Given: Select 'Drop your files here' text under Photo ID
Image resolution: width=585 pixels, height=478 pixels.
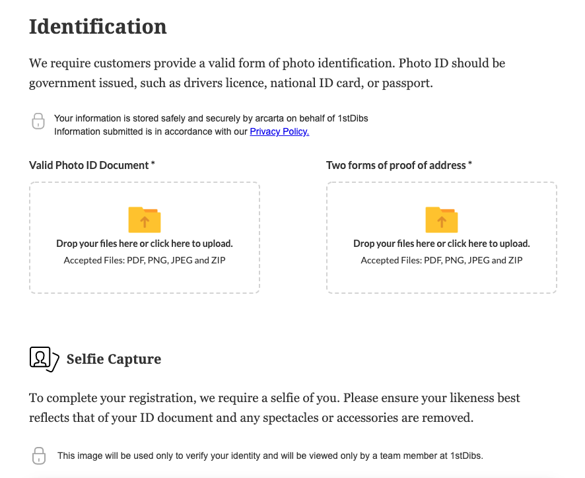Looking at the screenshot, I should pyautogui.click(x=145, y=243).
